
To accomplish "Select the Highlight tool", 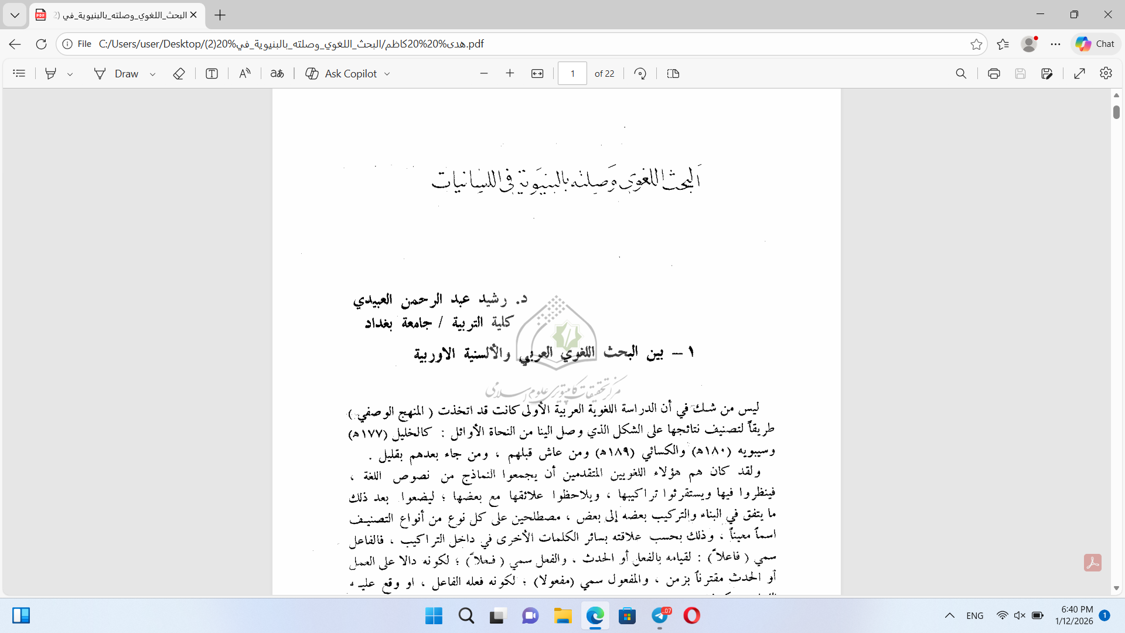I will tap(51, 73).
